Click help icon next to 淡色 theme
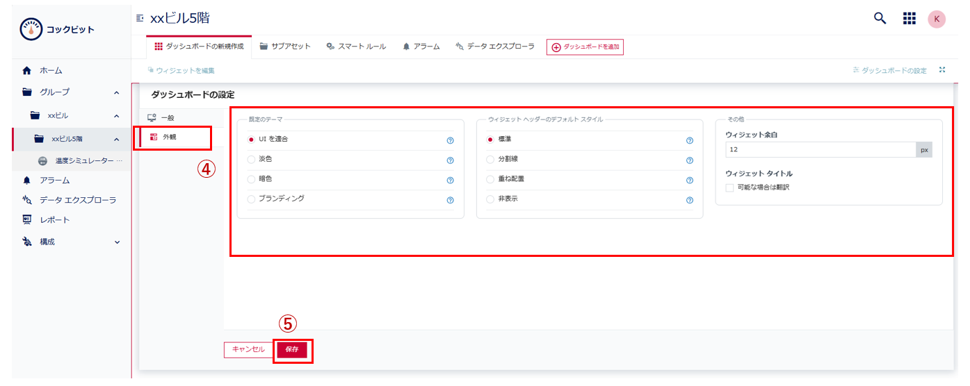 (450, 160)
